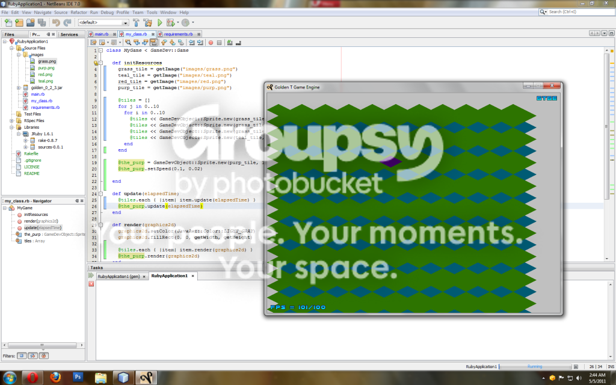Click the Running progress bar in status bar
Image resolution: width=616 pixels, height=385 pixels.
coord(535,366)
